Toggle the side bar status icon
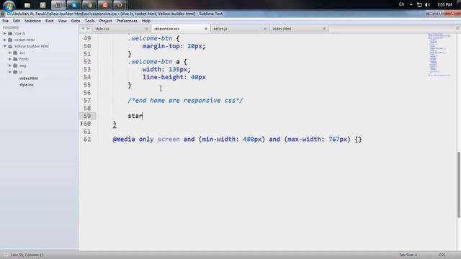Image resolution: width=461 pixels, height=259 pixels. pos(5,255)
